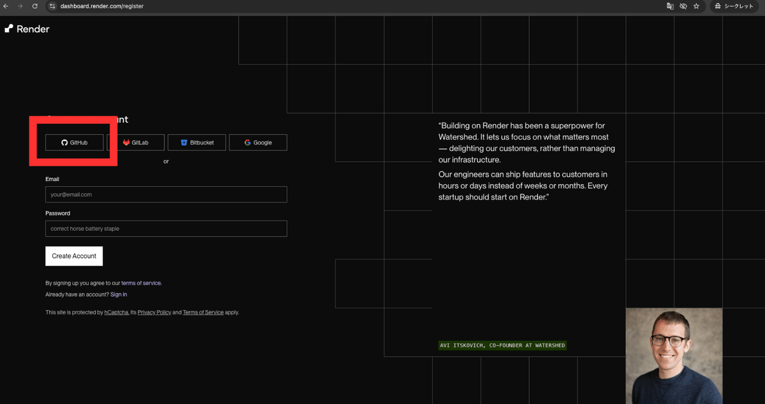Open the Sign in link

119,294
